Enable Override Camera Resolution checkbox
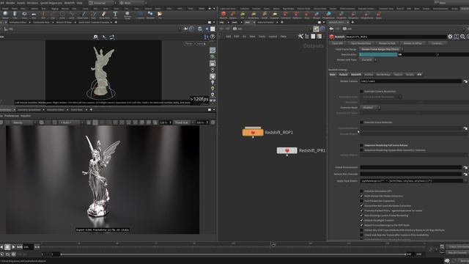469x264 pixels. [361, 91]
